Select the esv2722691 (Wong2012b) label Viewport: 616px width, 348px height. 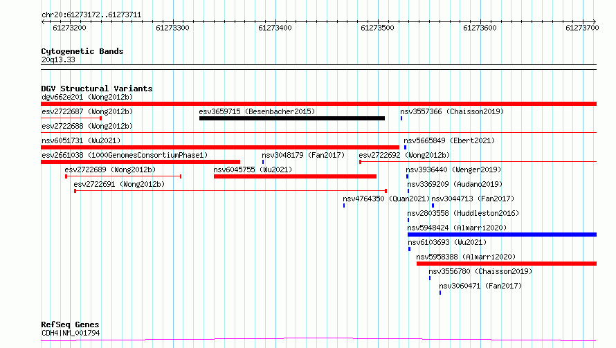pyautogui.click(x=119, y=184)
